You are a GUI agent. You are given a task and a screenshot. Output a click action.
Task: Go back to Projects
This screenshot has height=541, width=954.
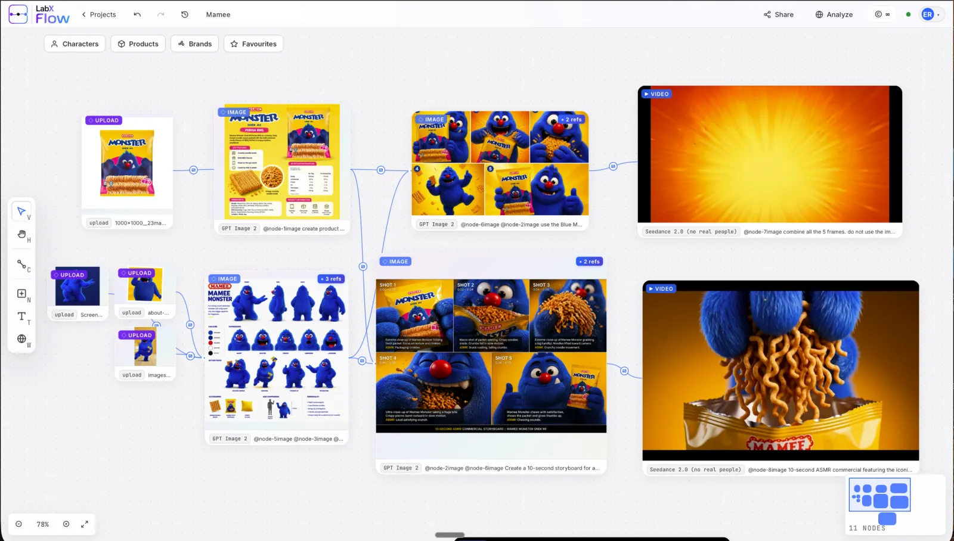pyautogui.click(x=99, y=14)
